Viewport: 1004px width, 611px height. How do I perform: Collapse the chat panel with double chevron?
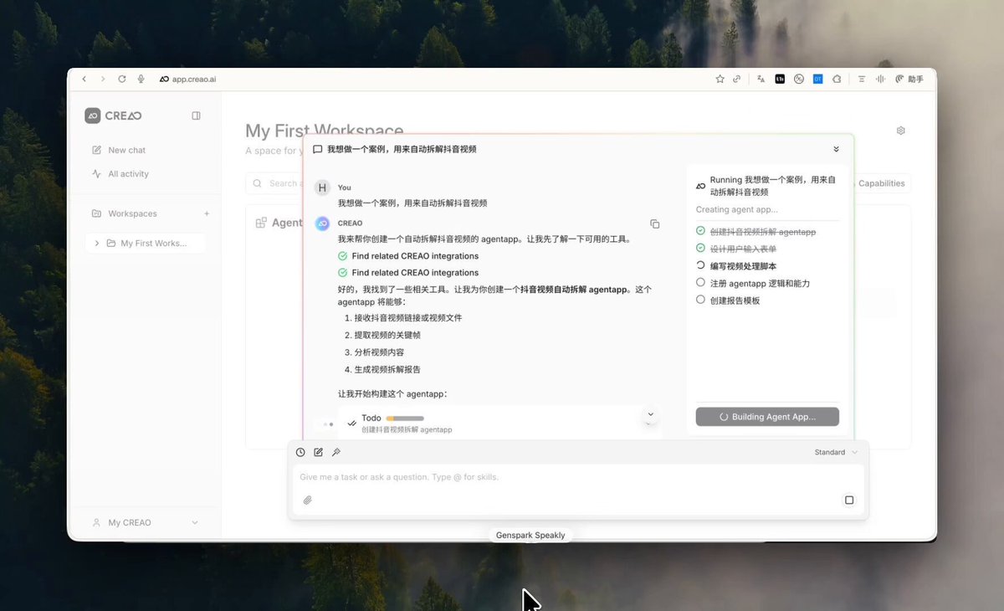click(836, 149)
